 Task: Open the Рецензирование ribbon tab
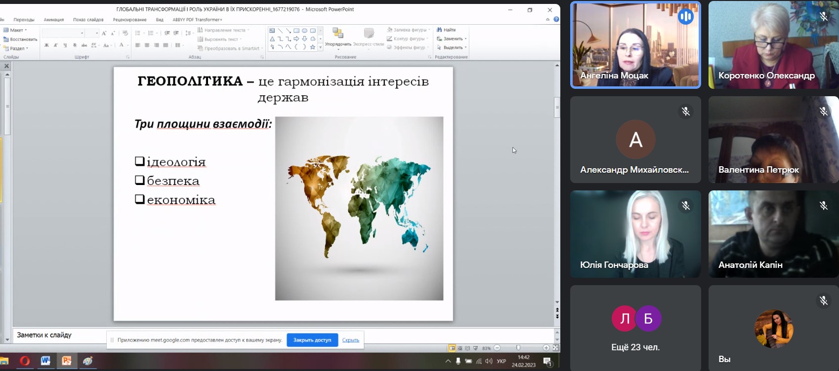(x=129, y=20)
